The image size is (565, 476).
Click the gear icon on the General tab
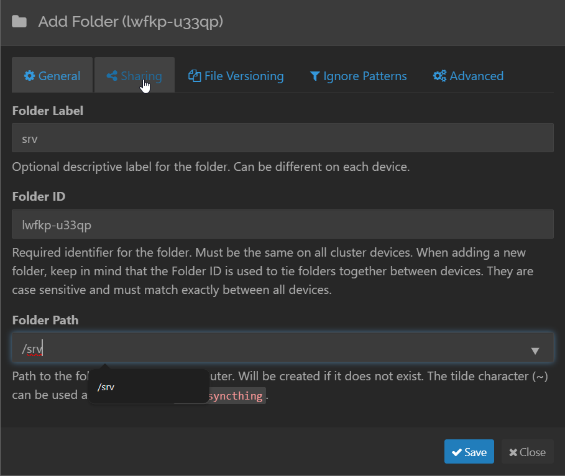click(29, 76)
